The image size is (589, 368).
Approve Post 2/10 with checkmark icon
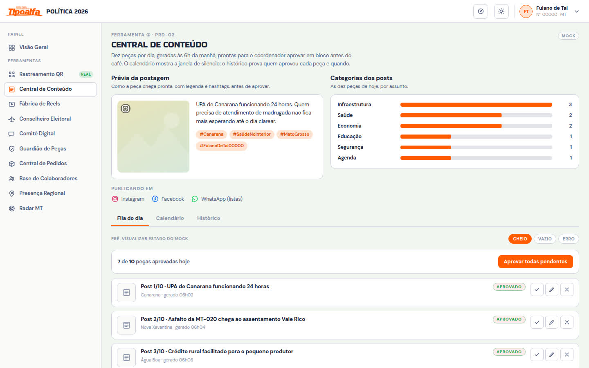tap(537, 322)
